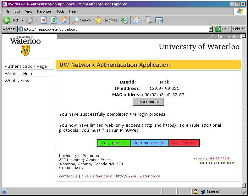
Task: Select the green 'Yes, please' option
Action: (113, 143)
